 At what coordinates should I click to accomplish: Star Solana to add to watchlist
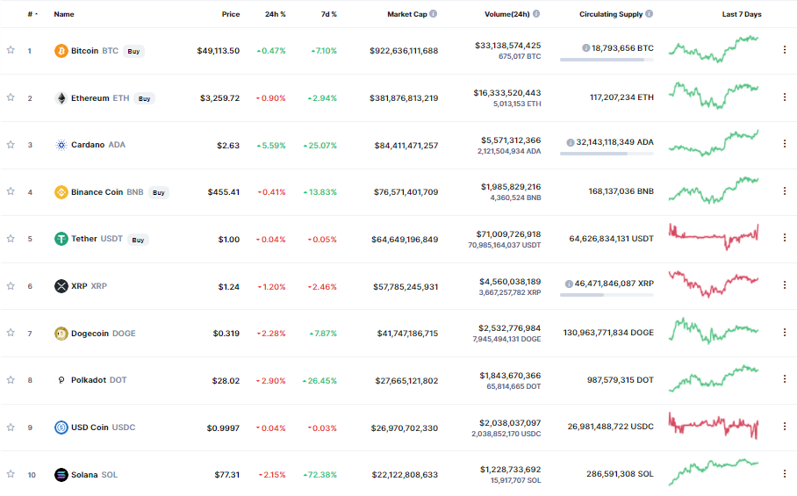(x=11, y=474)
